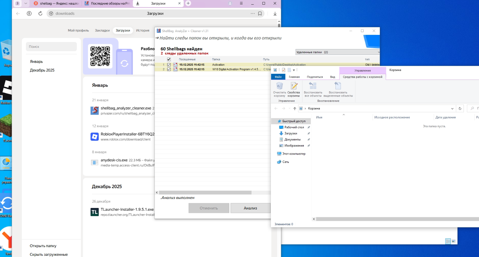Open browser downloads panel arrow icon
The height and width of the screenshot is (257, 479).
point(275,14)
